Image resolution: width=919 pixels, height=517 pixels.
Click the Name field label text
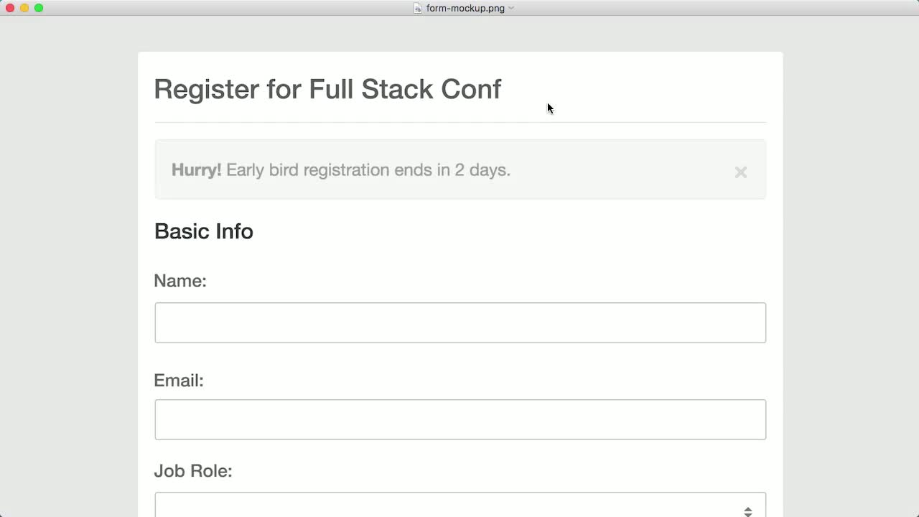[x=180, y=281]
